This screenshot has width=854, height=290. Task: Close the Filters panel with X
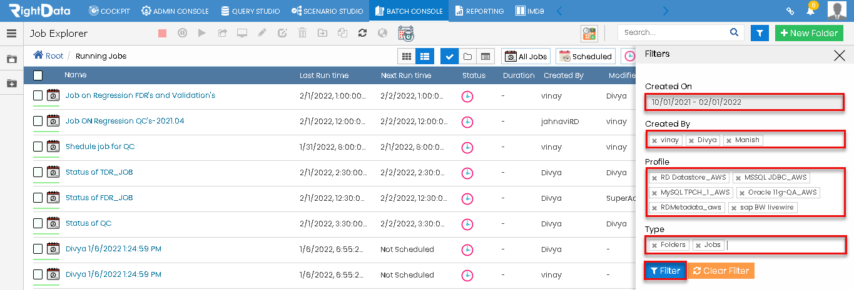[x=840, y=55]
